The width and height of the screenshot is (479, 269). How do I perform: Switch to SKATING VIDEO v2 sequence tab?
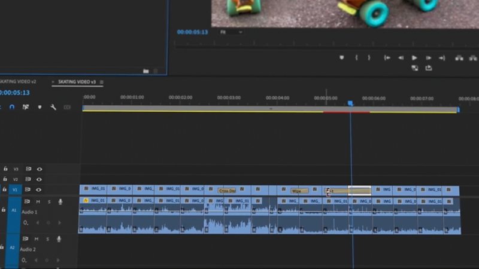18,81
